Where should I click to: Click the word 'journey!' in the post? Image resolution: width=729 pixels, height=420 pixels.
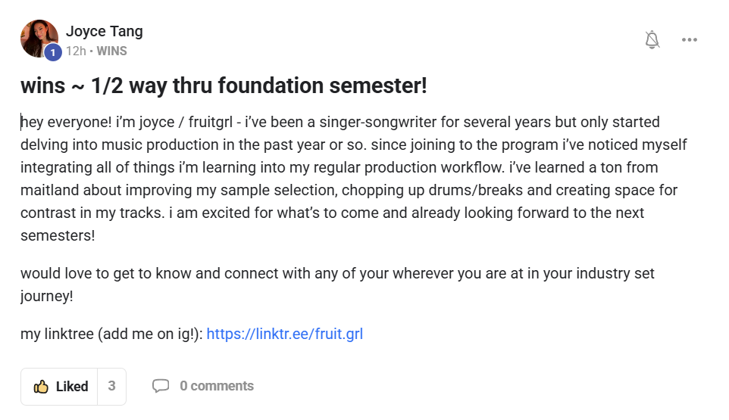pyautogui.click(x=46, y=296)
